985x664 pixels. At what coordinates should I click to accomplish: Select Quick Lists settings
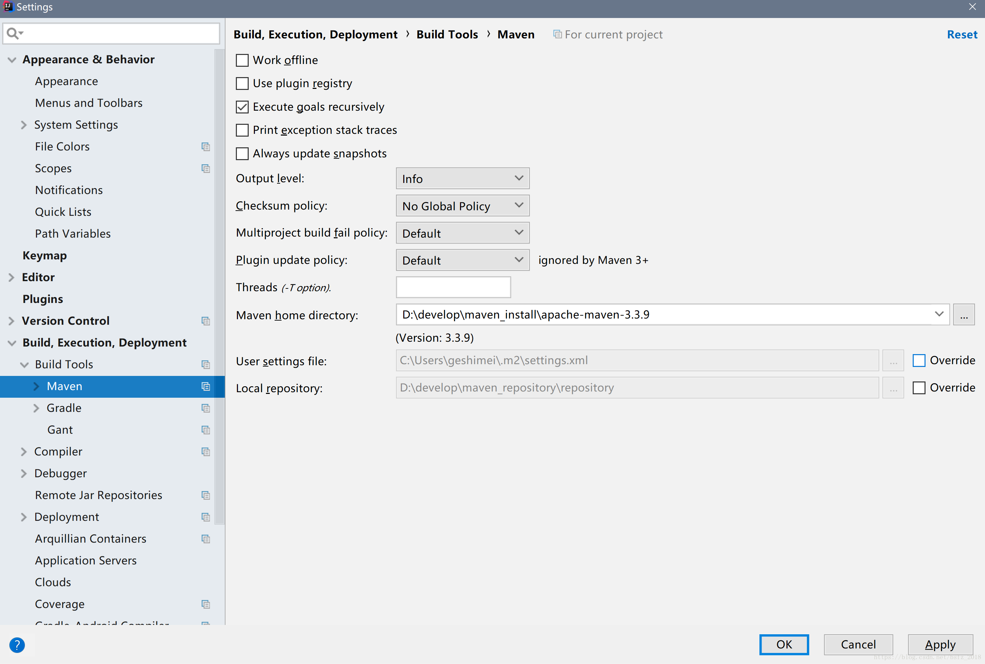(63, 212)
